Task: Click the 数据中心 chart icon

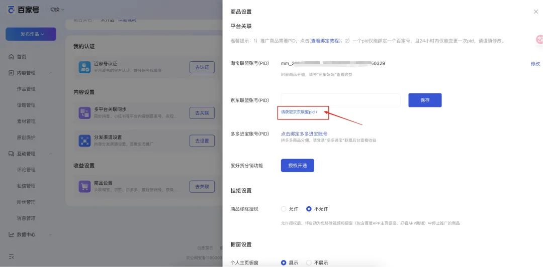Action: [x=12, y=234]
